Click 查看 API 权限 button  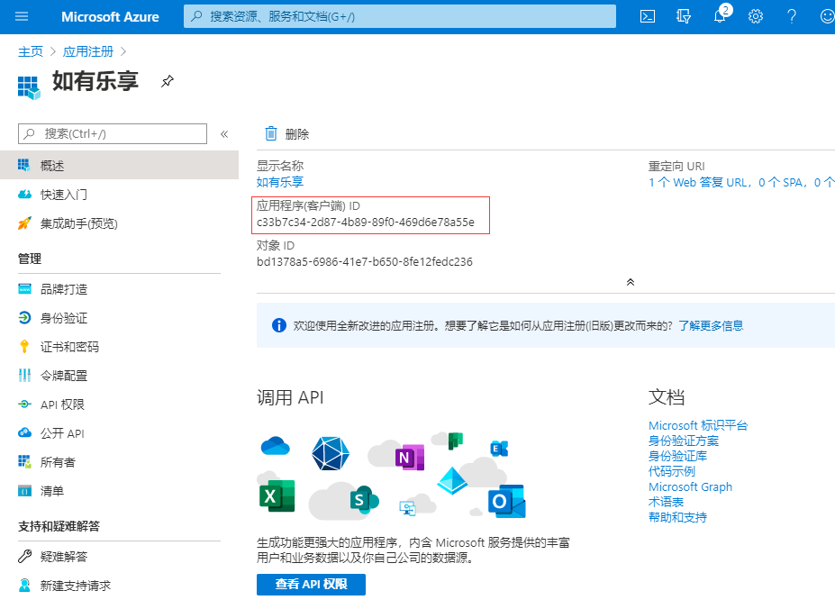click(311, 585)
